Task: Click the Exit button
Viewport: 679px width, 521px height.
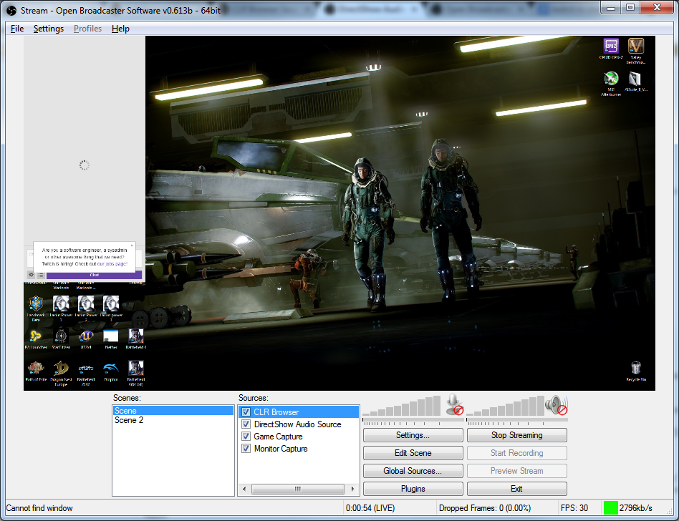Action: click(x=516, y=489)
